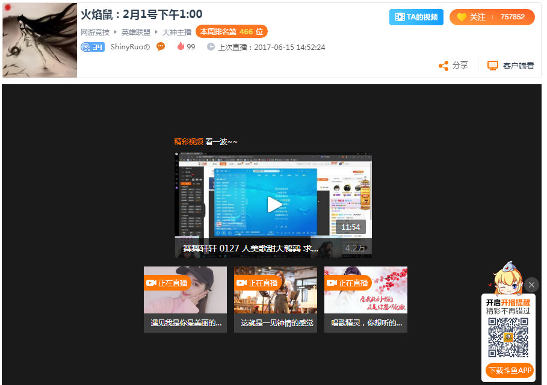
Task: Click the 分享 share icon
Action: click(x=443, y=64)
